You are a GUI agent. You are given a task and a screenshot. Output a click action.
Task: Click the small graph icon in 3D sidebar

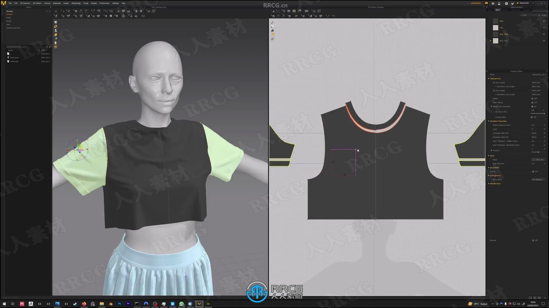[x=56, y=39]
